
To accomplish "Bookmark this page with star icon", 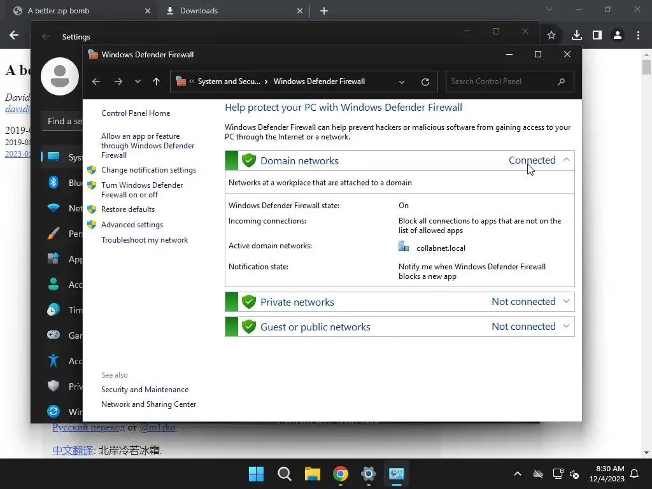I will 551,36.
